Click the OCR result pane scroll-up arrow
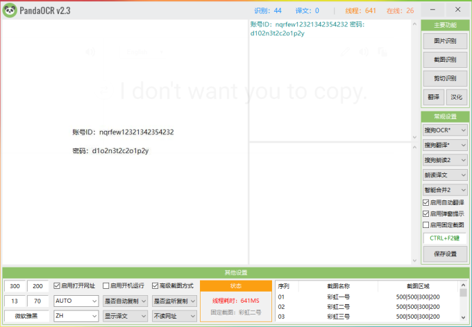 click(x=414, y=24)
